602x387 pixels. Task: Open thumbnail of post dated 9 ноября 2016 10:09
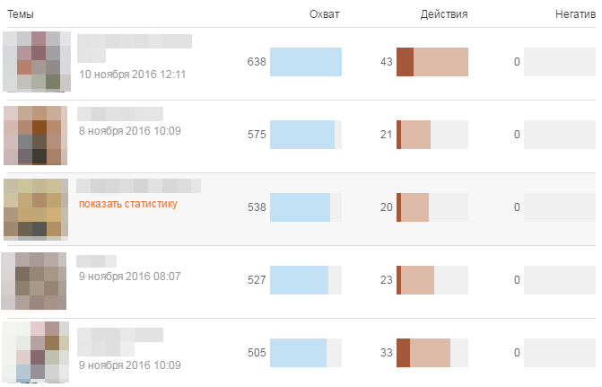(x=36, y=353)
